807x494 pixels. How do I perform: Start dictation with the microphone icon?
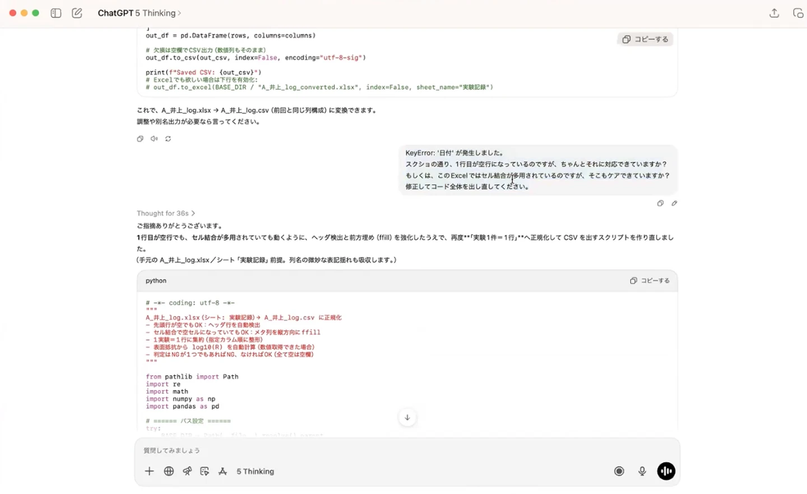point(642,471)
